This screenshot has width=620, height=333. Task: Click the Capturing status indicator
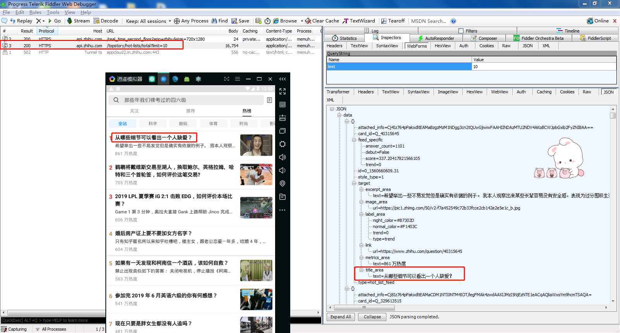pyautogui.click(x=14, y=329)
